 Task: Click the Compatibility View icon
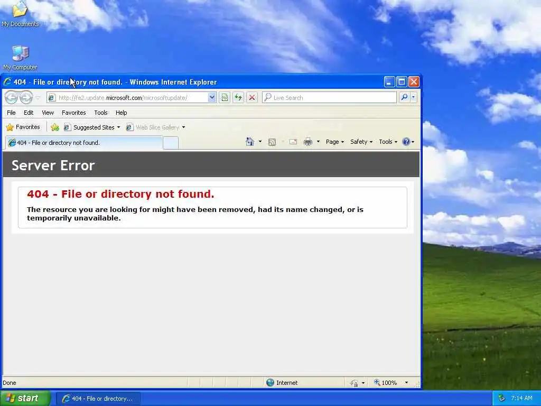[225, 98]
